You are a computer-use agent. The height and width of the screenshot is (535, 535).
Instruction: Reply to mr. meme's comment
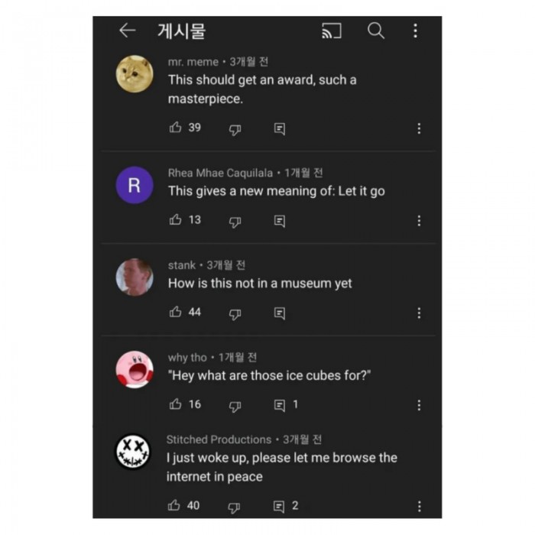coord(280,128)
